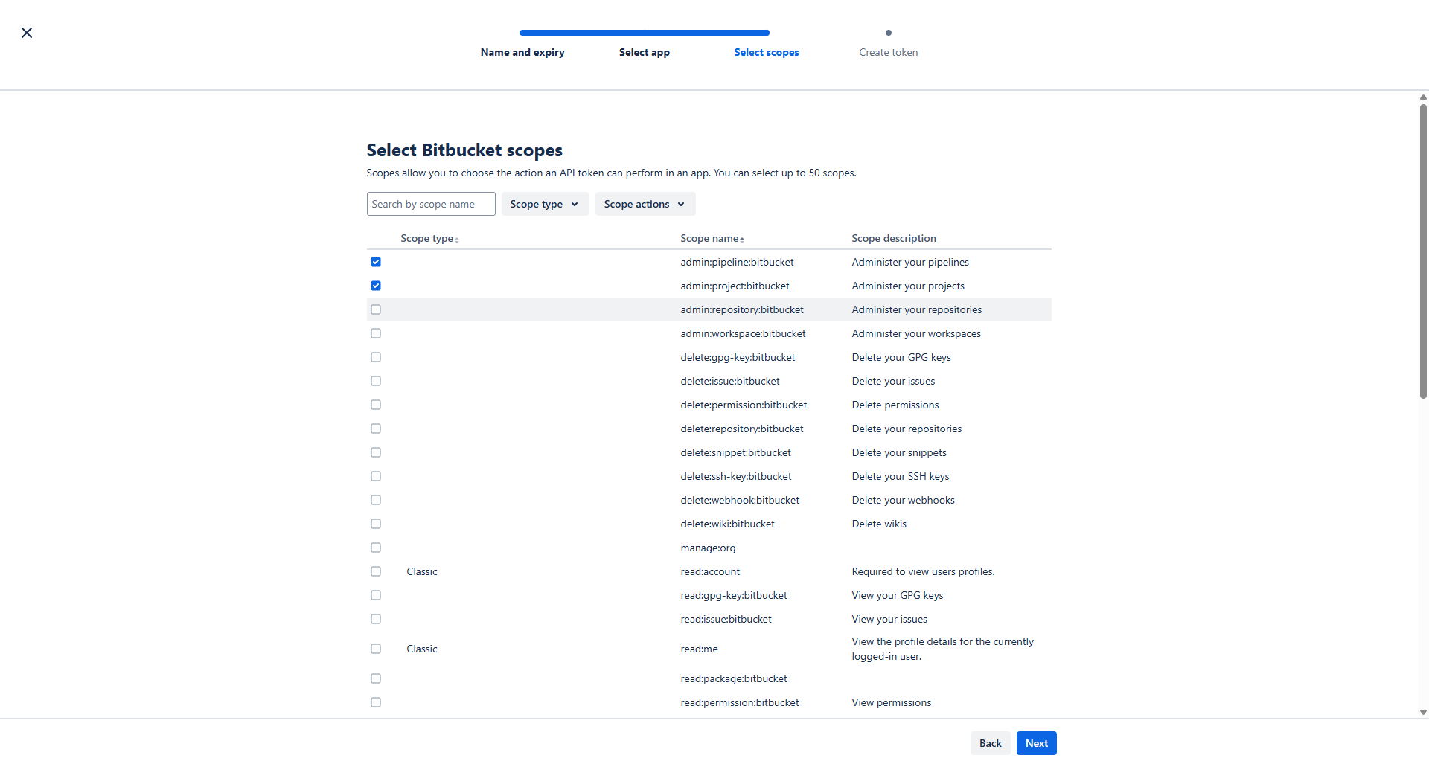1429x767 pixels.
Task: Go to the Name and expiry step
Action: [522, 52]
